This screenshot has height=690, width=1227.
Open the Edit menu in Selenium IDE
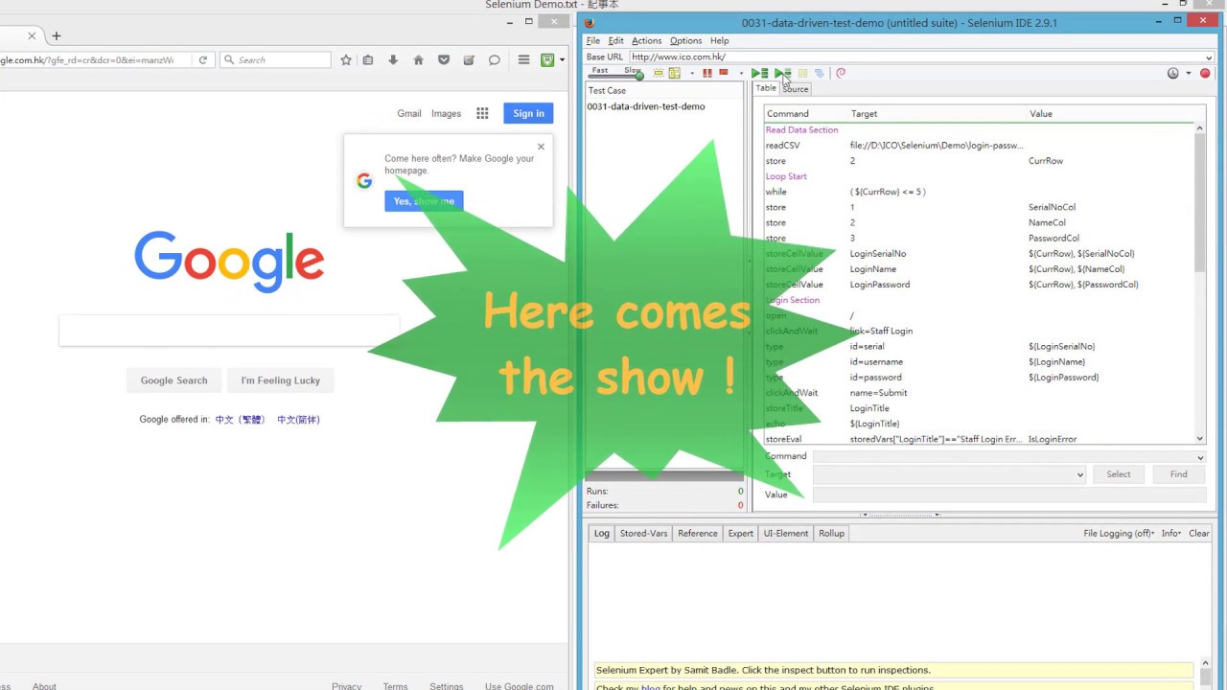[615, 40]
